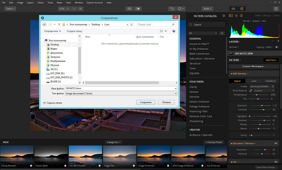Image resolution: width=282 pixels, height=170 pixels.
Task: Toggle favorite star on Mild Image Enhancer preset
Action: coord(202,166)
